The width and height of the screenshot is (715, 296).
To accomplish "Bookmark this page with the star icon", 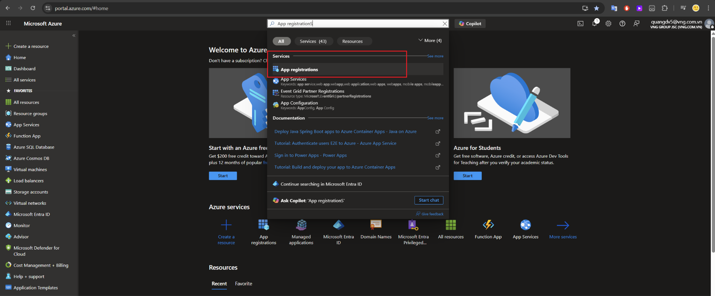I will click(x=597, y=8).
